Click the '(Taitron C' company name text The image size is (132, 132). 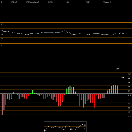point(107,2)
